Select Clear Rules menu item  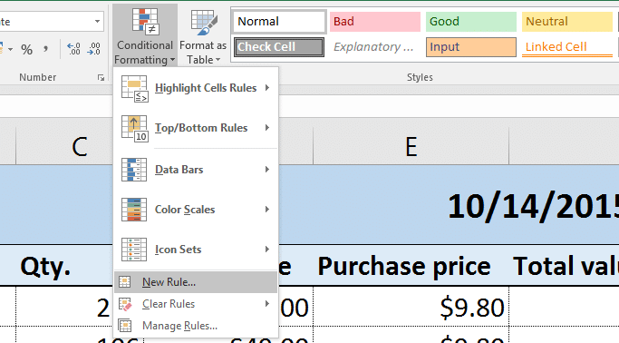(x=196, y=304)
